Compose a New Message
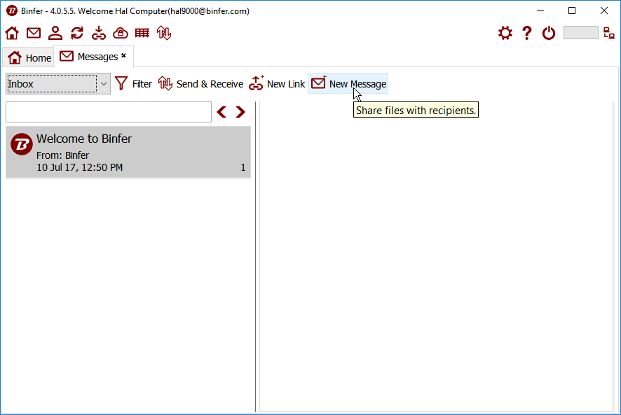This screenshot has width=621, height=415. 348,83
